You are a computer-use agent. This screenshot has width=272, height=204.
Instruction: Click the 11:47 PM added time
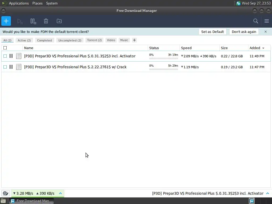(x=257, y=67)
